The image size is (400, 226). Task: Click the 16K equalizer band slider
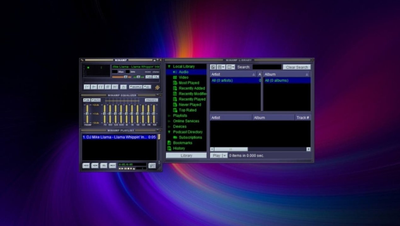click(x=154, y=114)
